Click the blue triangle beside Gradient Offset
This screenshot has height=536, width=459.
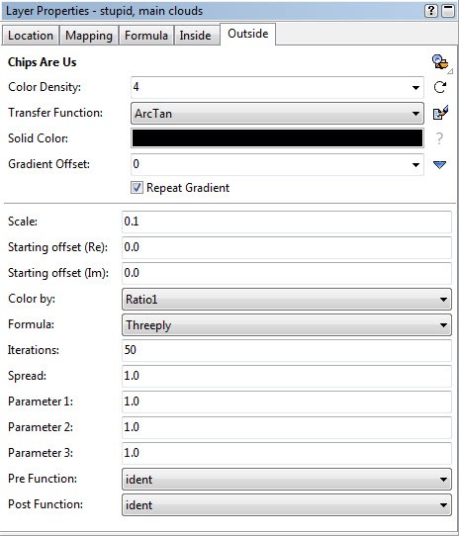tap(439, 165)
